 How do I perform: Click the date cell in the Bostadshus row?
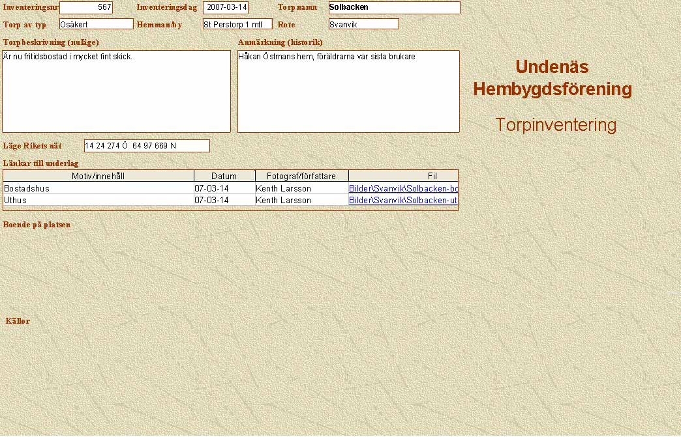coord(224,188)
